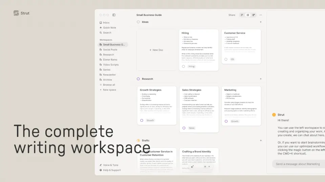Click the Share button
The height and width of the screenshot is (182, 325).
[x=232, y=15]
